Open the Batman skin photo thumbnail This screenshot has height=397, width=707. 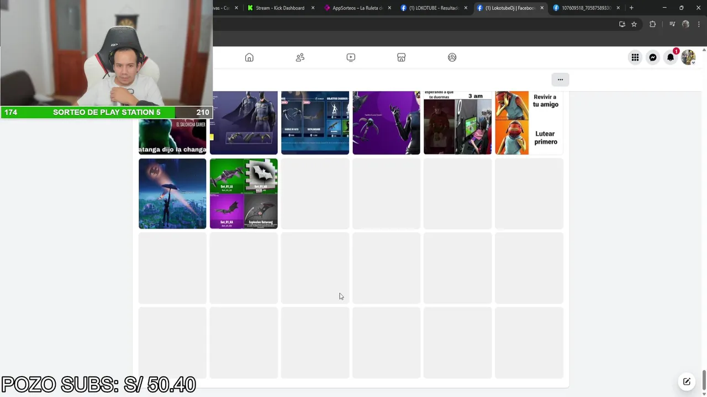[x=244, y=123]
